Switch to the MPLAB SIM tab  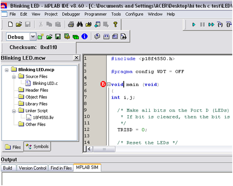[87, 168]
